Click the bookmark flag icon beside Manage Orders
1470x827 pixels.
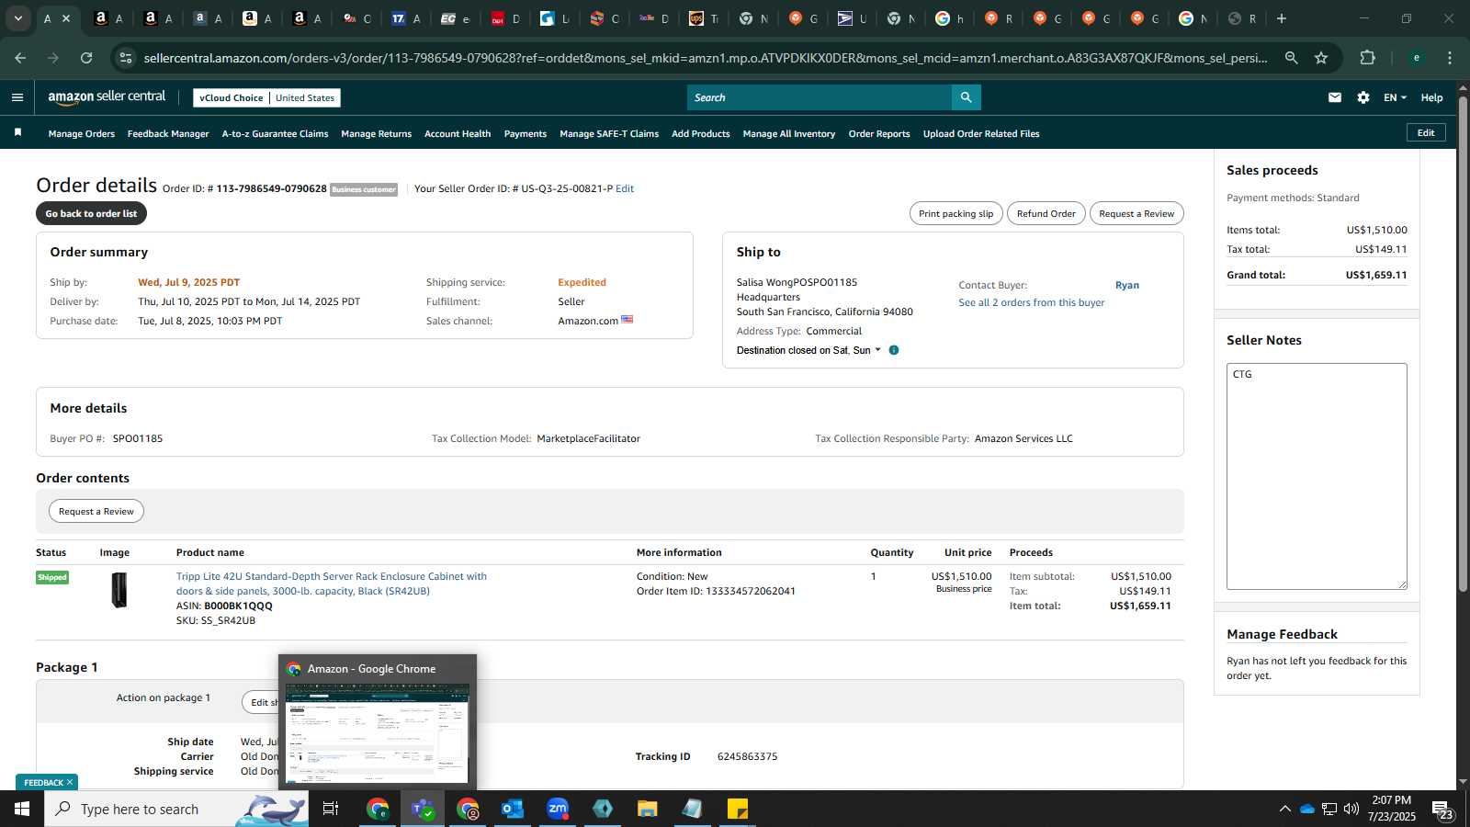(x=17, y=133)
